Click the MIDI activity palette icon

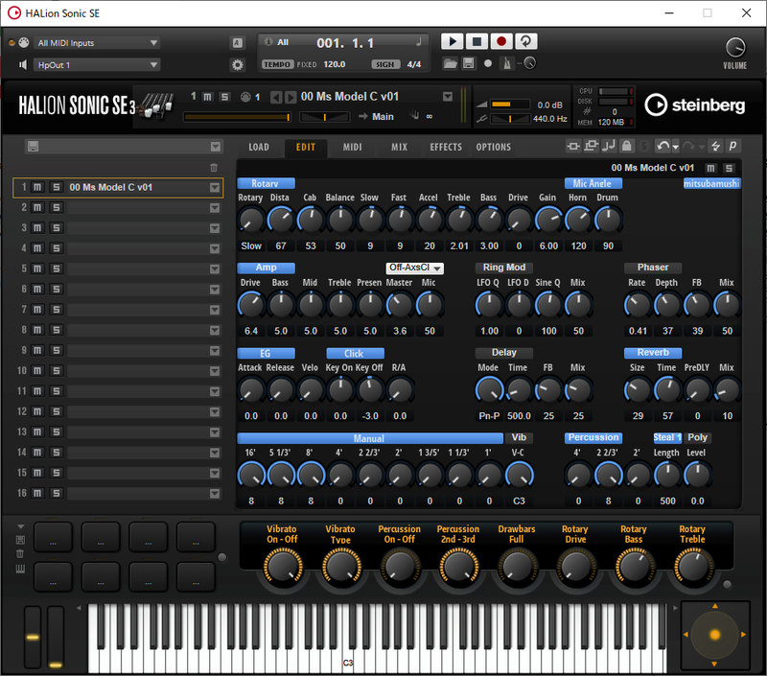tap(23, 42)
